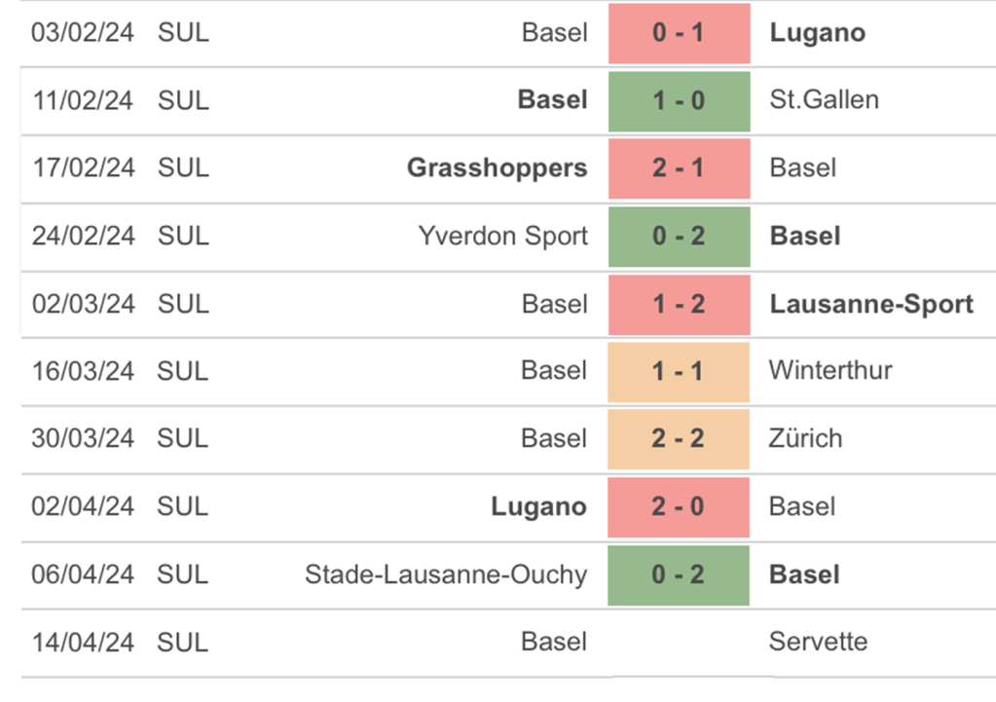Open the Lausanne-Sport team link
The width and height of the screenshot is (996, 702).
[x=870, y=304]
